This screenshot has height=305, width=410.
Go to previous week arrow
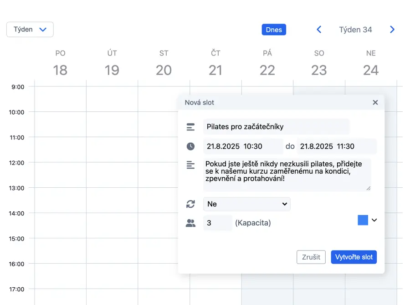319,30
